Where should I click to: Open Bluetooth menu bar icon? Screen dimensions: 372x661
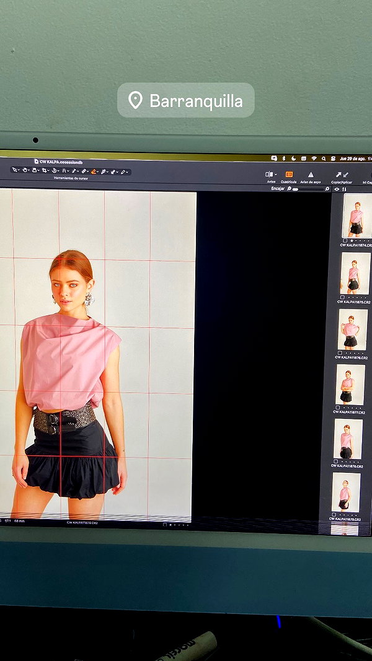coord(285,158)
